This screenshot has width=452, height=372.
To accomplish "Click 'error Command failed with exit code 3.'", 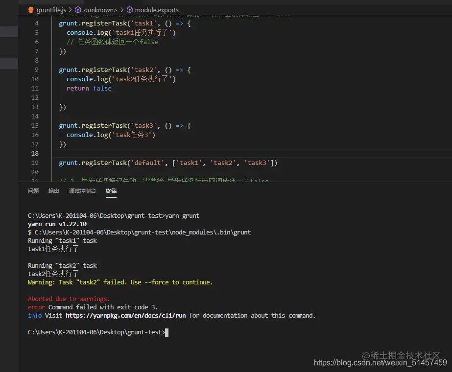I will click(93, 307).
